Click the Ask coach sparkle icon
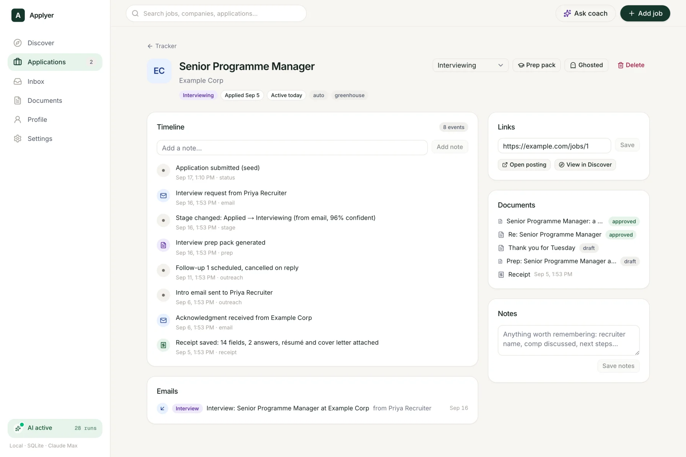 (x=567, y=13)
